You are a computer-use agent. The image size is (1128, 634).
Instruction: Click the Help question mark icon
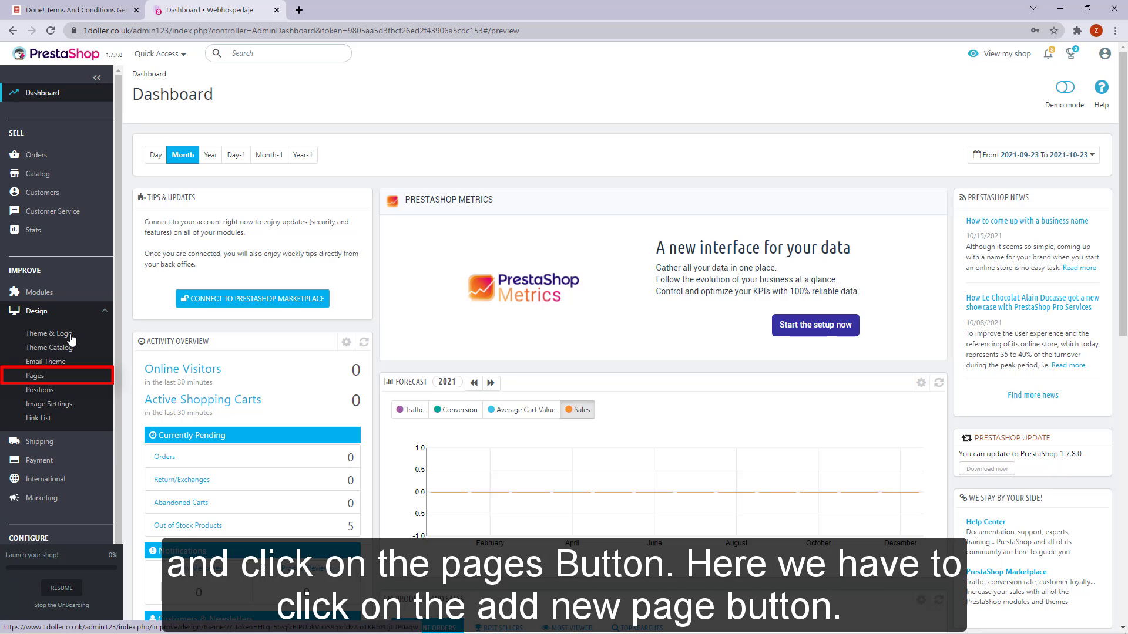(1102, 87)
